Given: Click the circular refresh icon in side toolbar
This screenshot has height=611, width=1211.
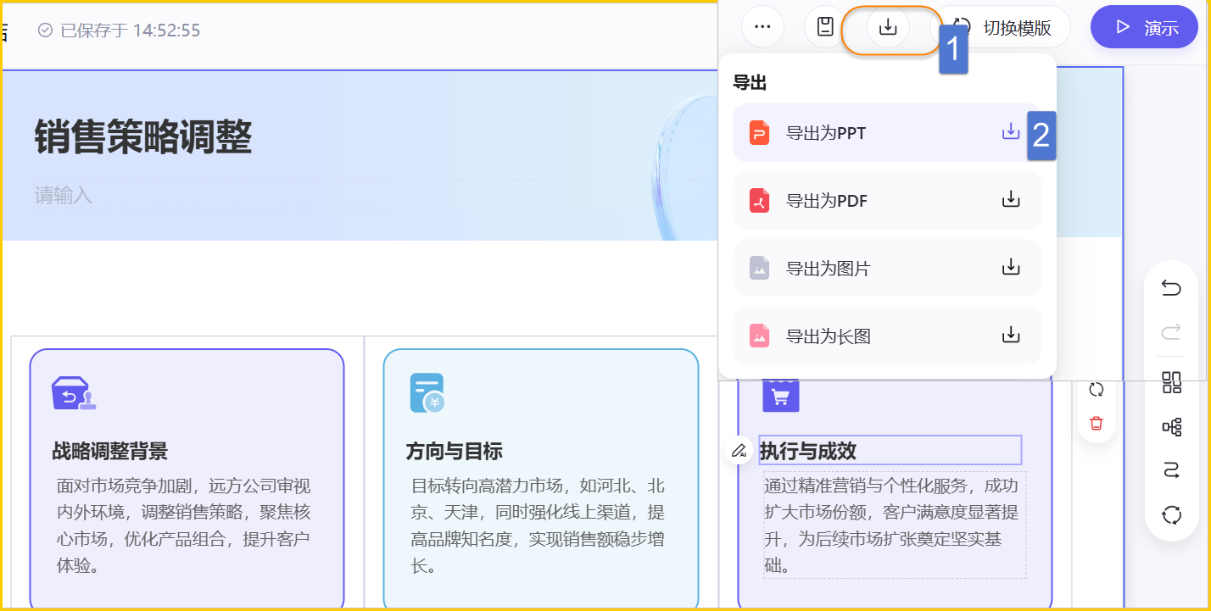Looking at the screenshot, I should (1171, 514).
